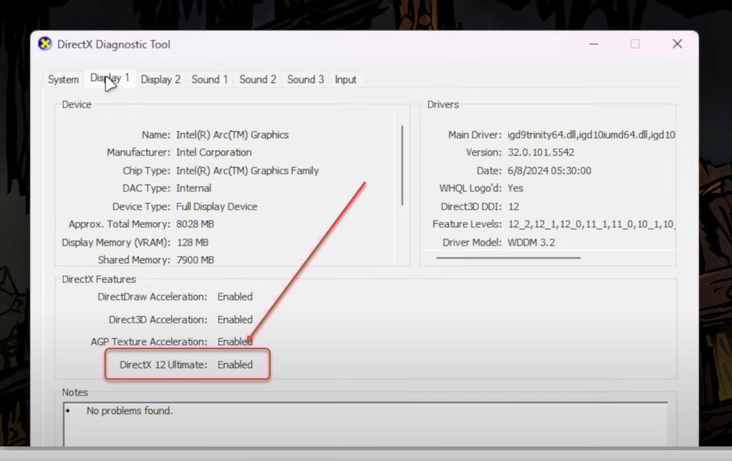Click the highlighted DirectX 12 Ultimate entry
Viewport: 732px width, 461px height.
tap(187, 365)
